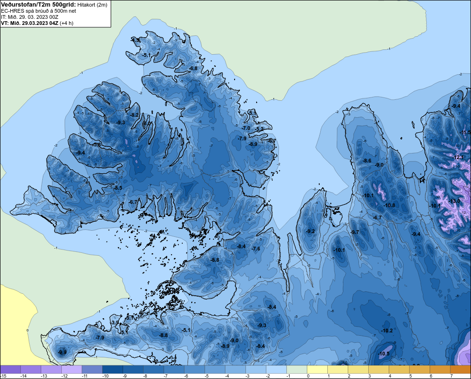Click the -11.5 temperature value at right edge
This screenshot has height=379, width=471.
[x=465, y=132]
